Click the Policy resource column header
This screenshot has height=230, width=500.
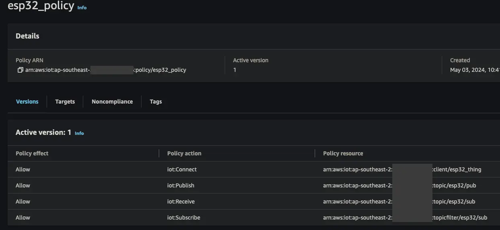343,153
